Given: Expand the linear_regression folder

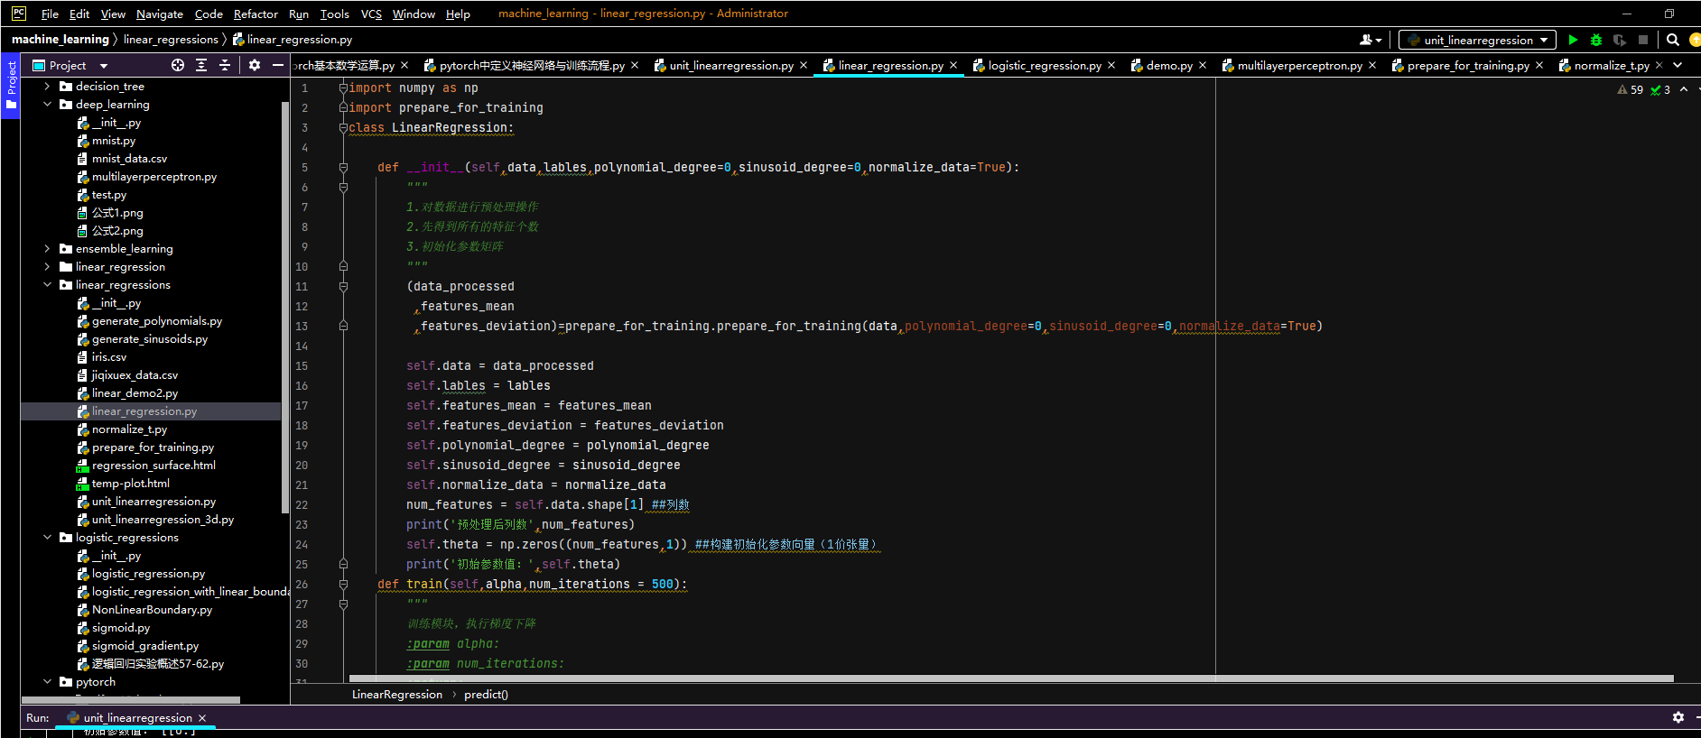Looking at the screenshot, I should point(47,267).
